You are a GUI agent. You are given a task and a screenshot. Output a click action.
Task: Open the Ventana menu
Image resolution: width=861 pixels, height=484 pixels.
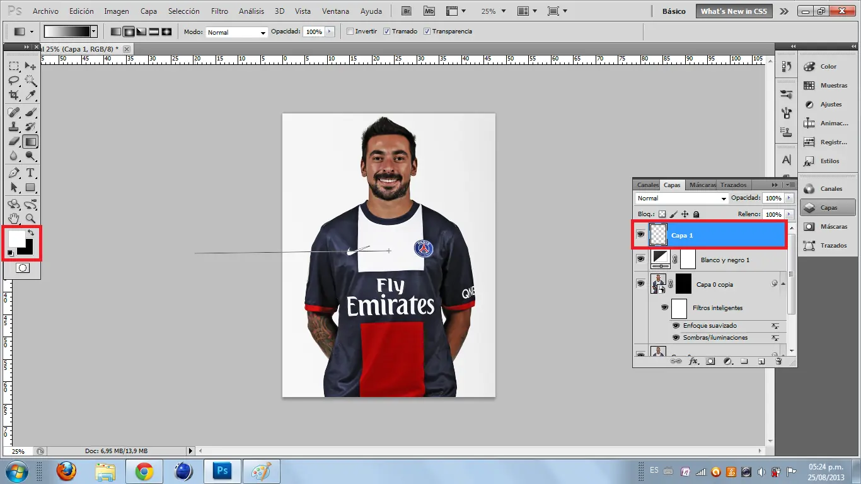[335, 11]
